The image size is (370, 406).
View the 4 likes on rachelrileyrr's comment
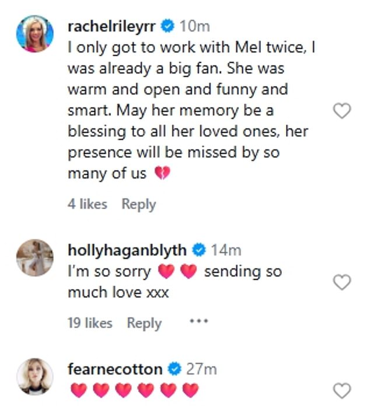(88, 204)
